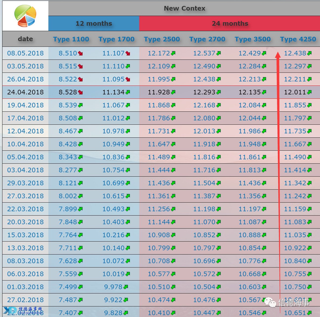This screenshot has width=320, height=317.
Task: Click the green up arrow beside 11.786
Action: pyautogui.click(x=173, y=118)
